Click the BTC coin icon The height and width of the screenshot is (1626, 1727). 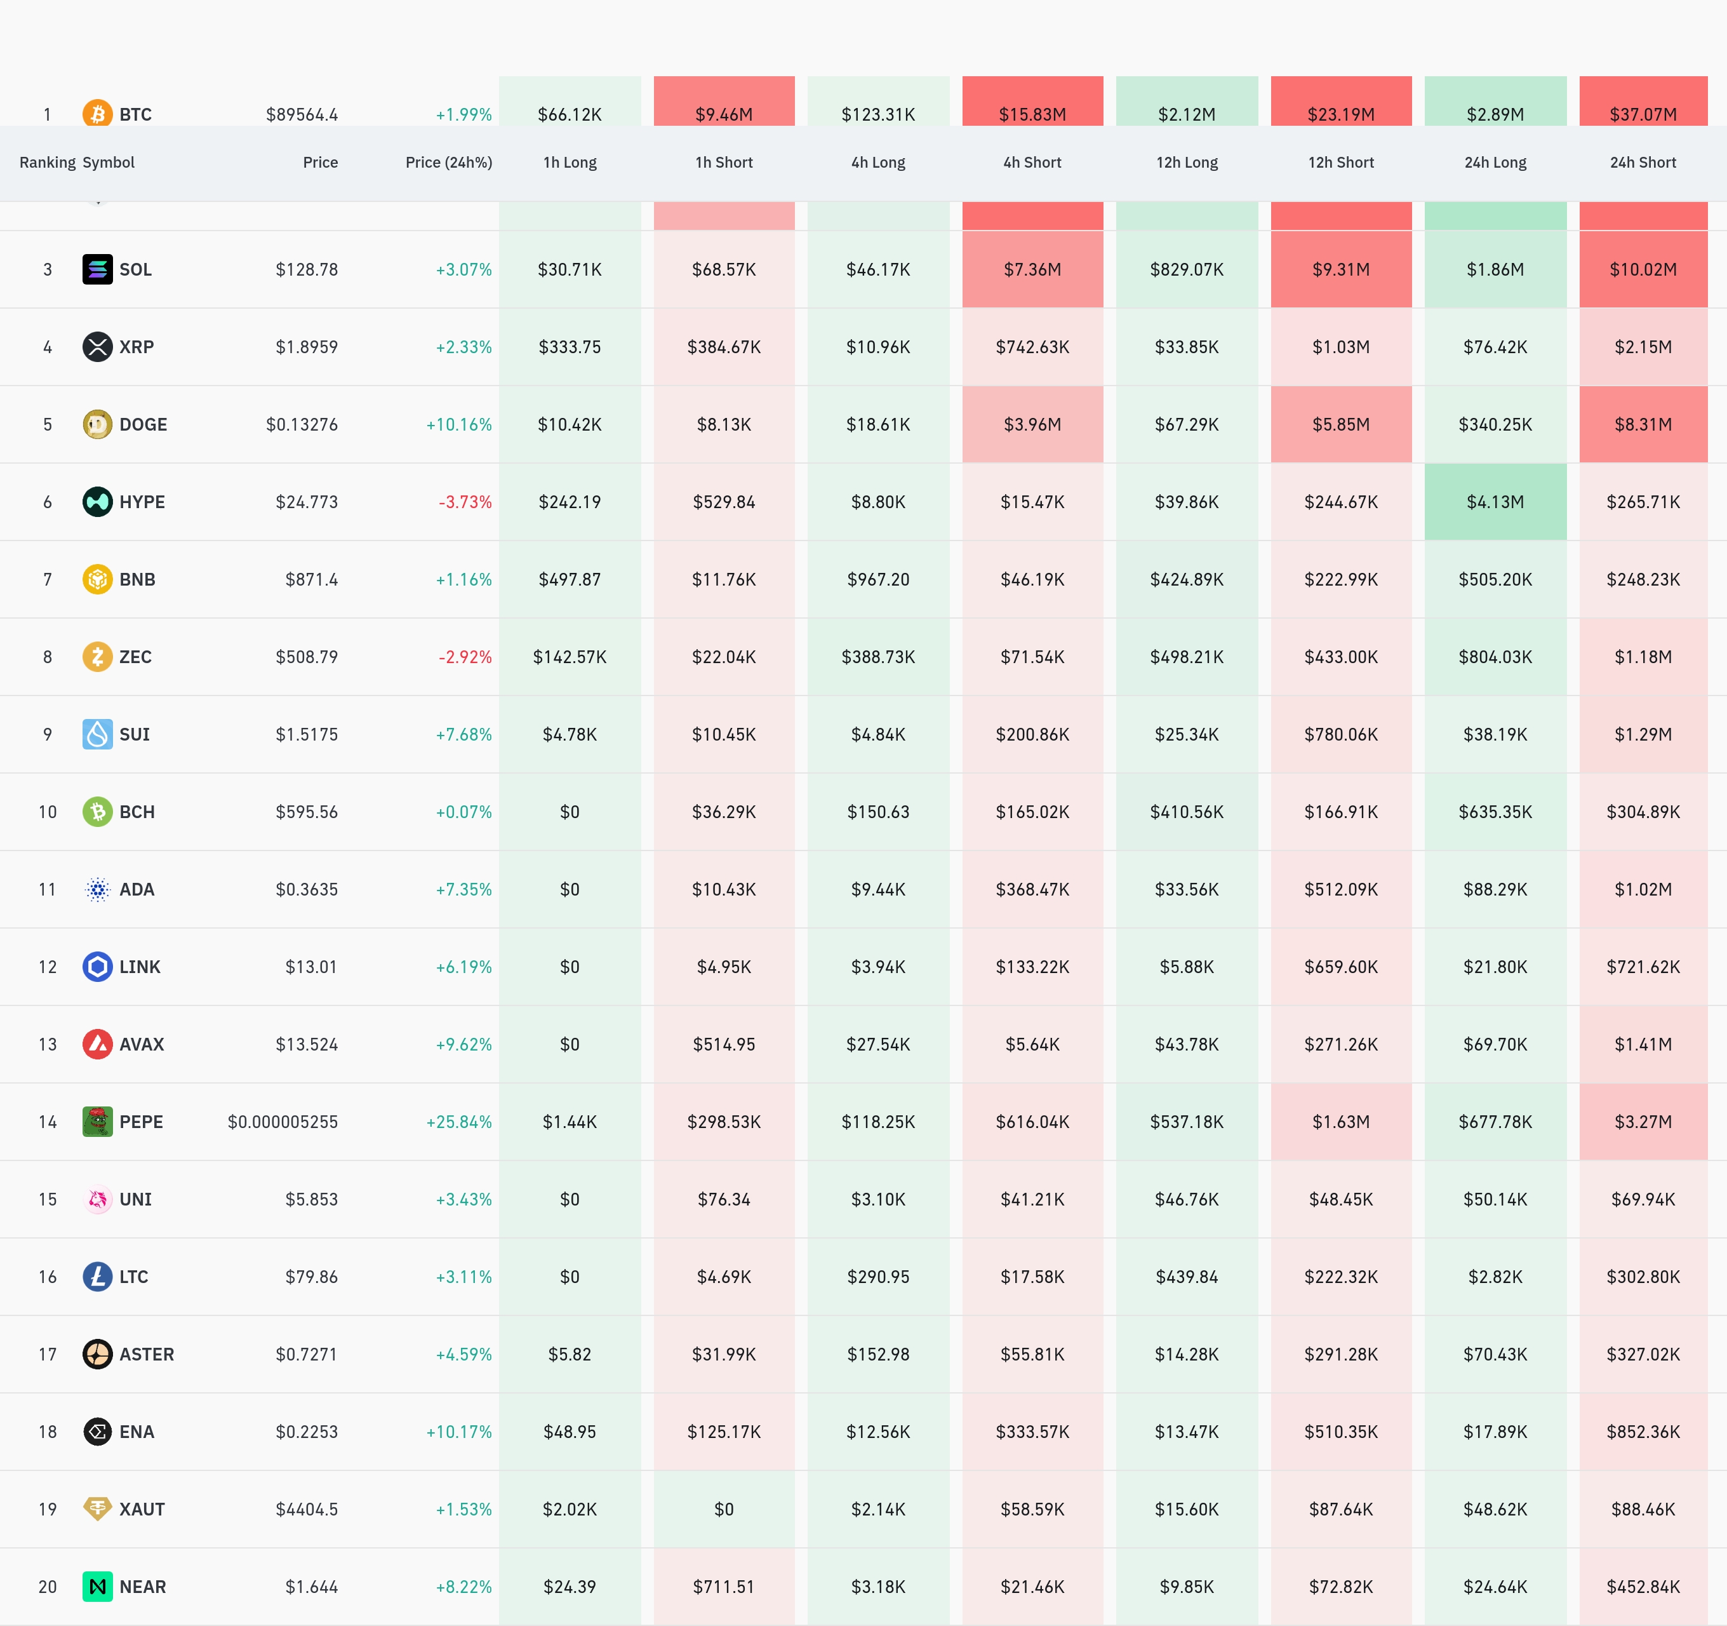coord(97,113)
